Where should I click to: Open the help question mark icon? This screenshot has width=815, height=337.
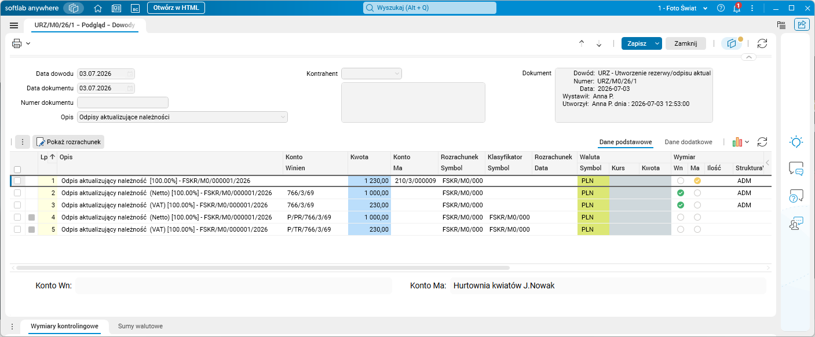click(721, 8)
